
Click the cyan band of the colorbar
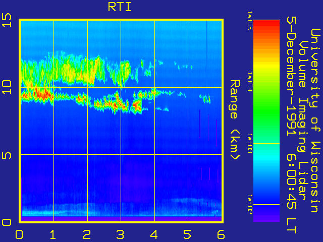click(x=266, y=157)
